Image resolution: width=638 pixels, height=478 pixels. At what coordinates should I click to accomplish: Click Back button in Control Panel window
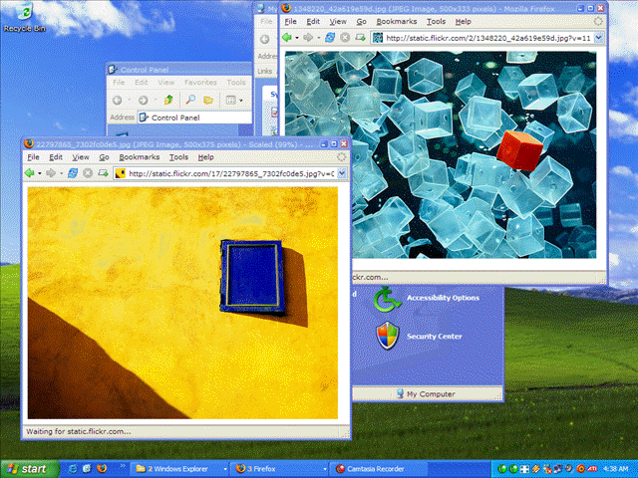(118, 100)
